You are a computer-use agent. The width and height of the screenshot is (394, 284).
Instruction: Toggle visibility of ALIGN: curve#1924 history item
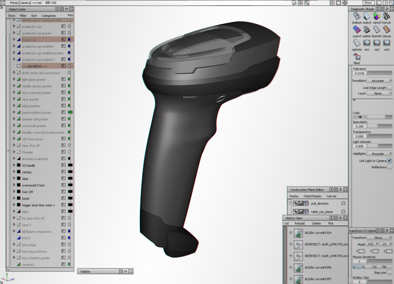[x=291, y=233]
